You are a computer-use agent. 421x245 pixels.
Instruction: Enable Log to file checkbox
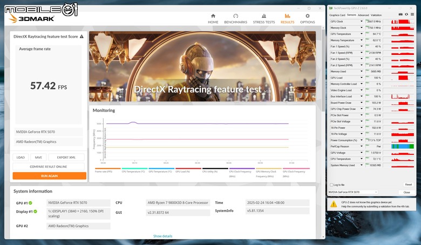tap(331, 185)
